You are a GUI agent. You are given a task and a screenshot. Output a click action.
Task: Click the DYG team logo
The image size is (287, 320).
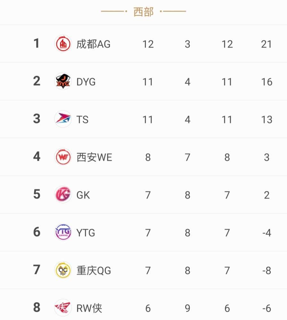click(63, 81)
